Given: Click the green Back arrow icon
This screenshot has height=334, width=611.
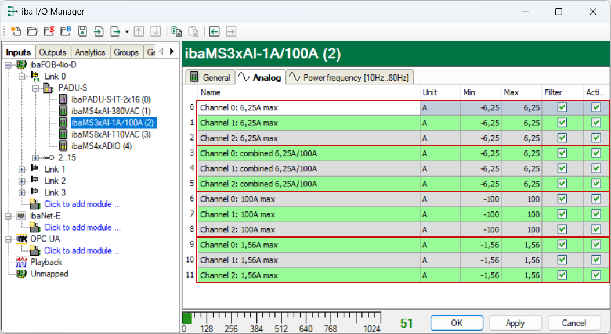Looking at the screenshot, I should click(x=215, y=31).
